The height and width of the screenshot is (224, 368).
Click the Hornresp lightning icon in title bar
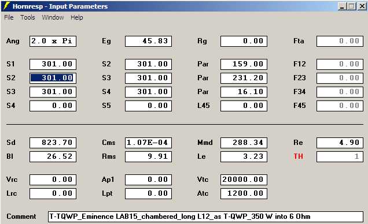click(6, 6)
